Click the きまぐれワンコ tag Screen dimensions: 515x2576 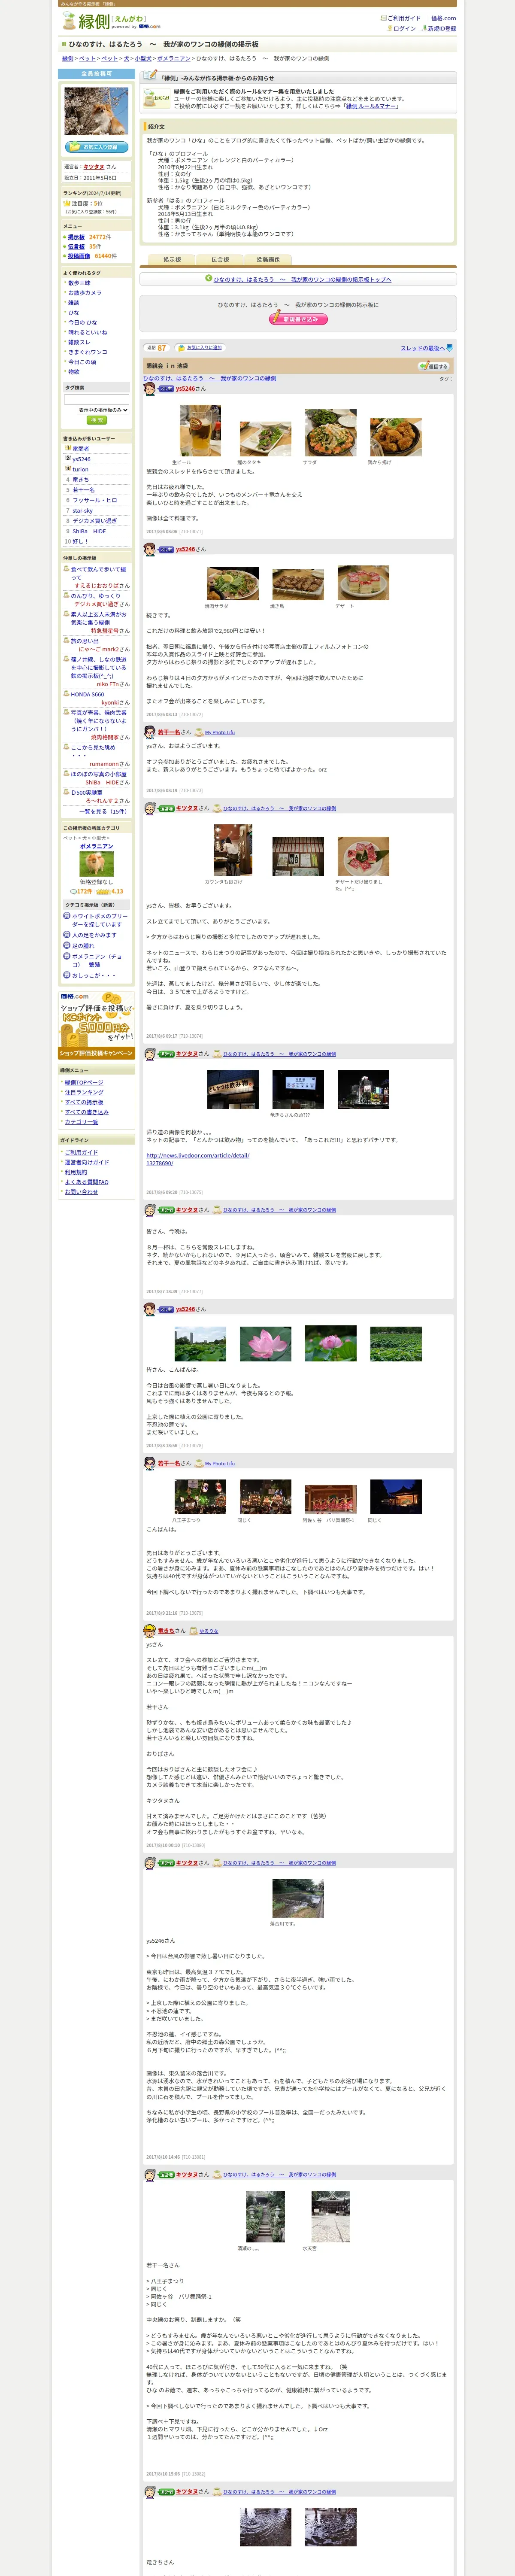coord(88,352)
